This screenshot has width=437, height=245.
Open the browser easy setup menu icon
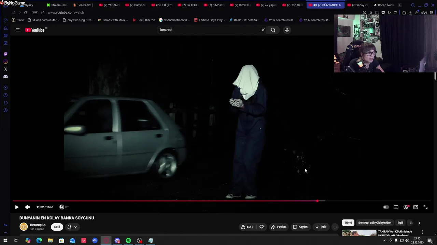click(432, 13)
